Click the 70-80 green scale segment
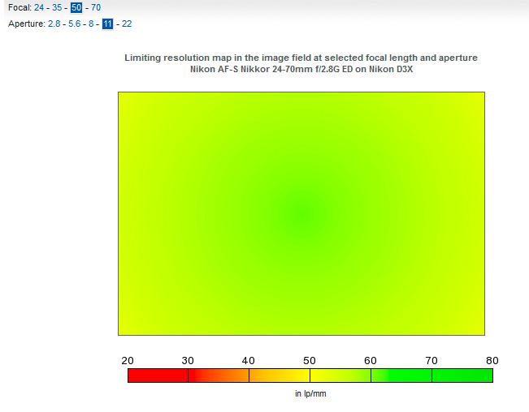 462,376
